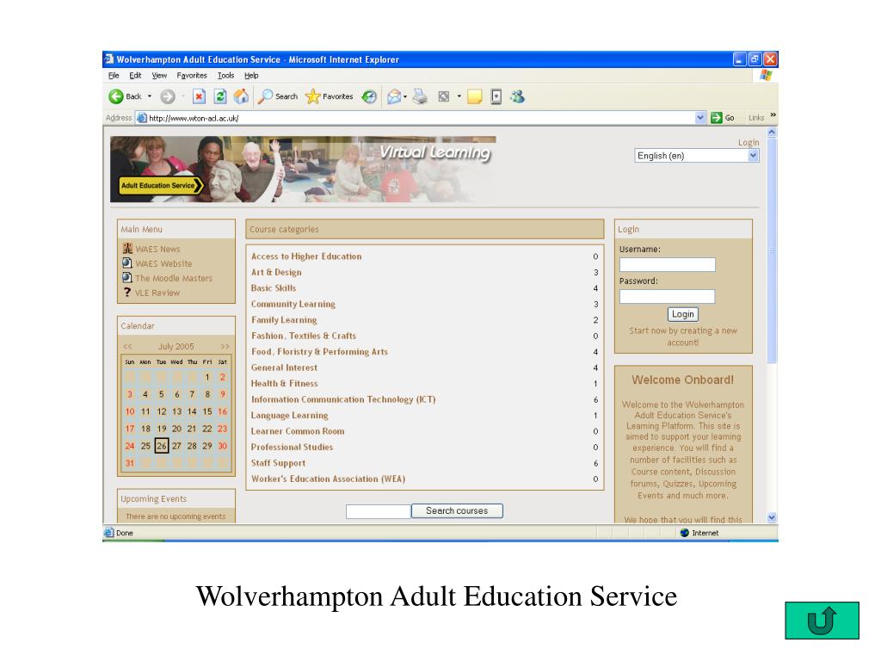Expand the Links toolbar chevron
Screen dimensions: 881x661
tap(773, 115)
